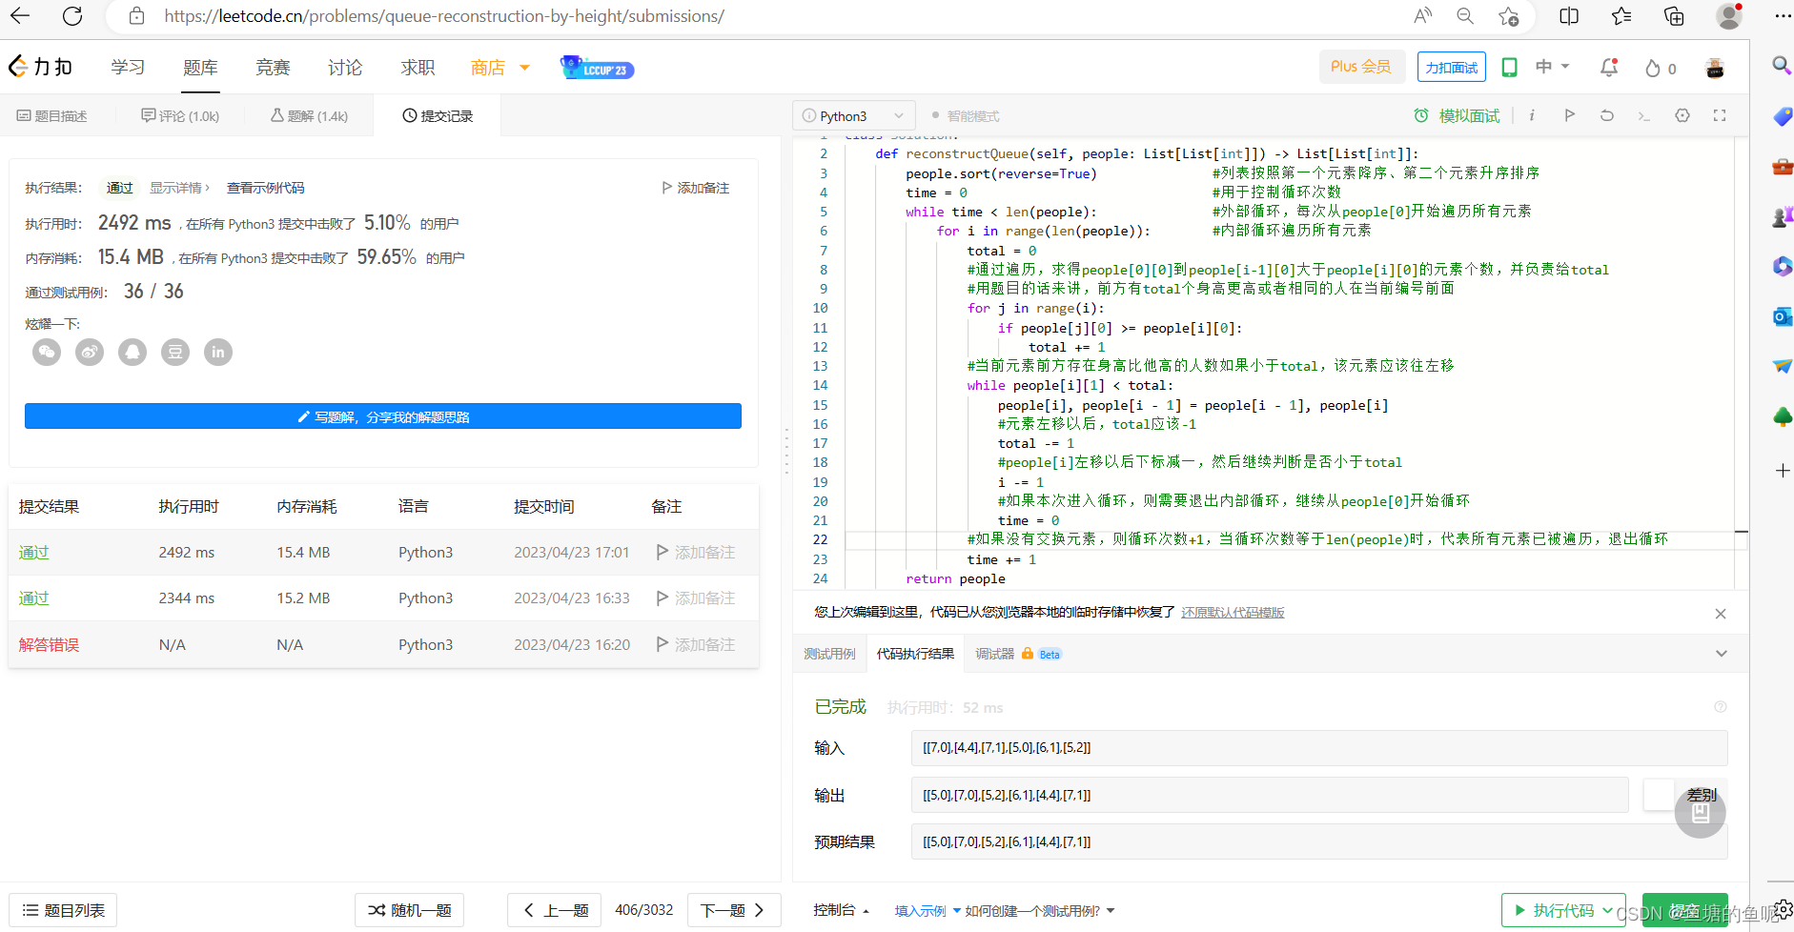The image size is (1794, 932).
Task: Click 力扣面试 button
Action: 1452,67
